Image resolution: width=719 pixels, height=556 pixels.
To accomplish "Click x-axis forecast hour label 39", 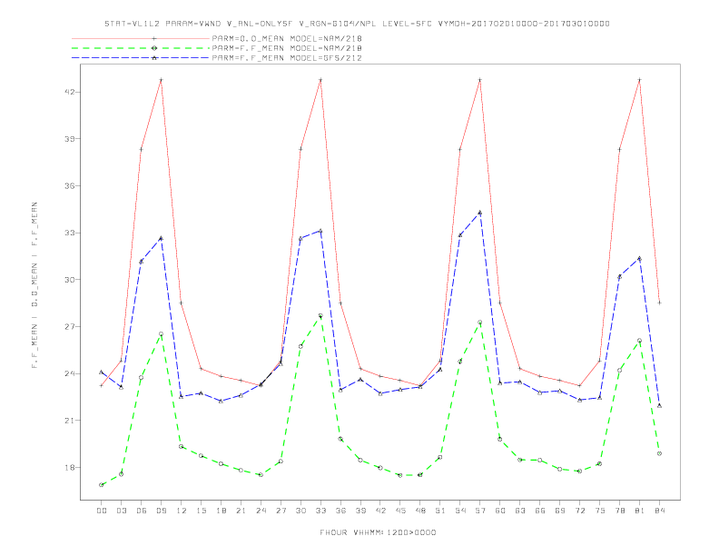I will point(360,511).
